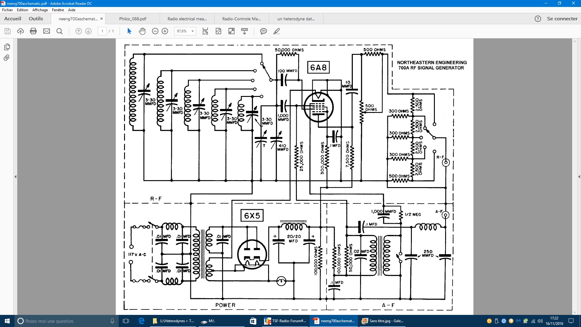581x327 pixels.
Task: Click the Cortana microphone icon
Action: point(112,321)
